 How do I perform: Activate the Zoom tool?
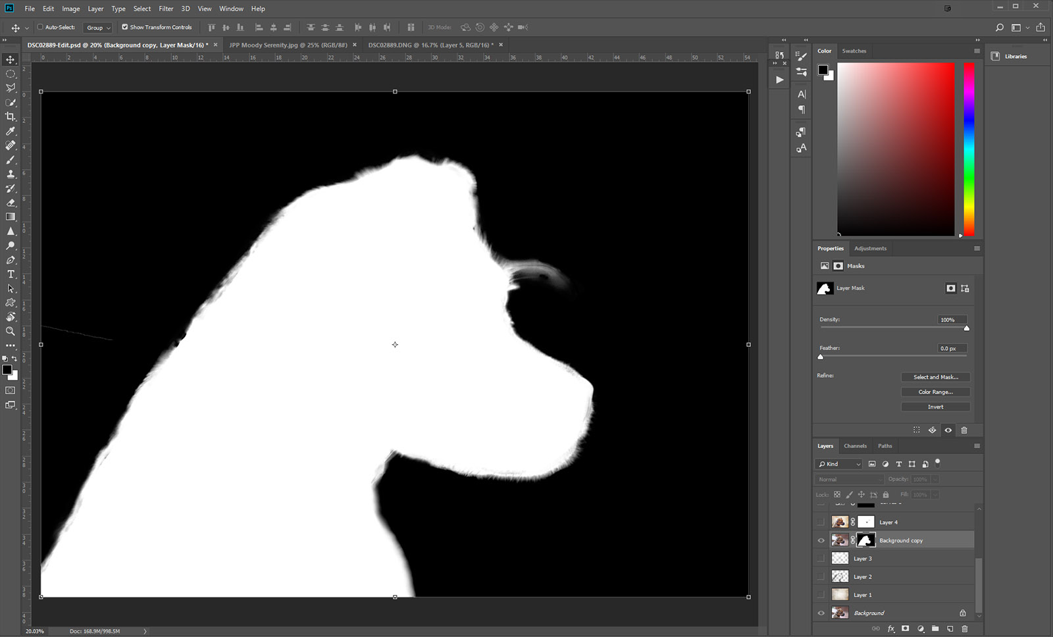tap(11, 331)
